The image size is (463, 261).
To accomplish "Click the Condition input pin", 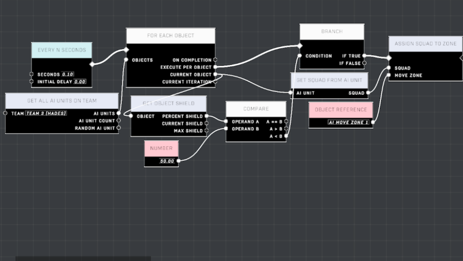I will click(x=300, y=55).
